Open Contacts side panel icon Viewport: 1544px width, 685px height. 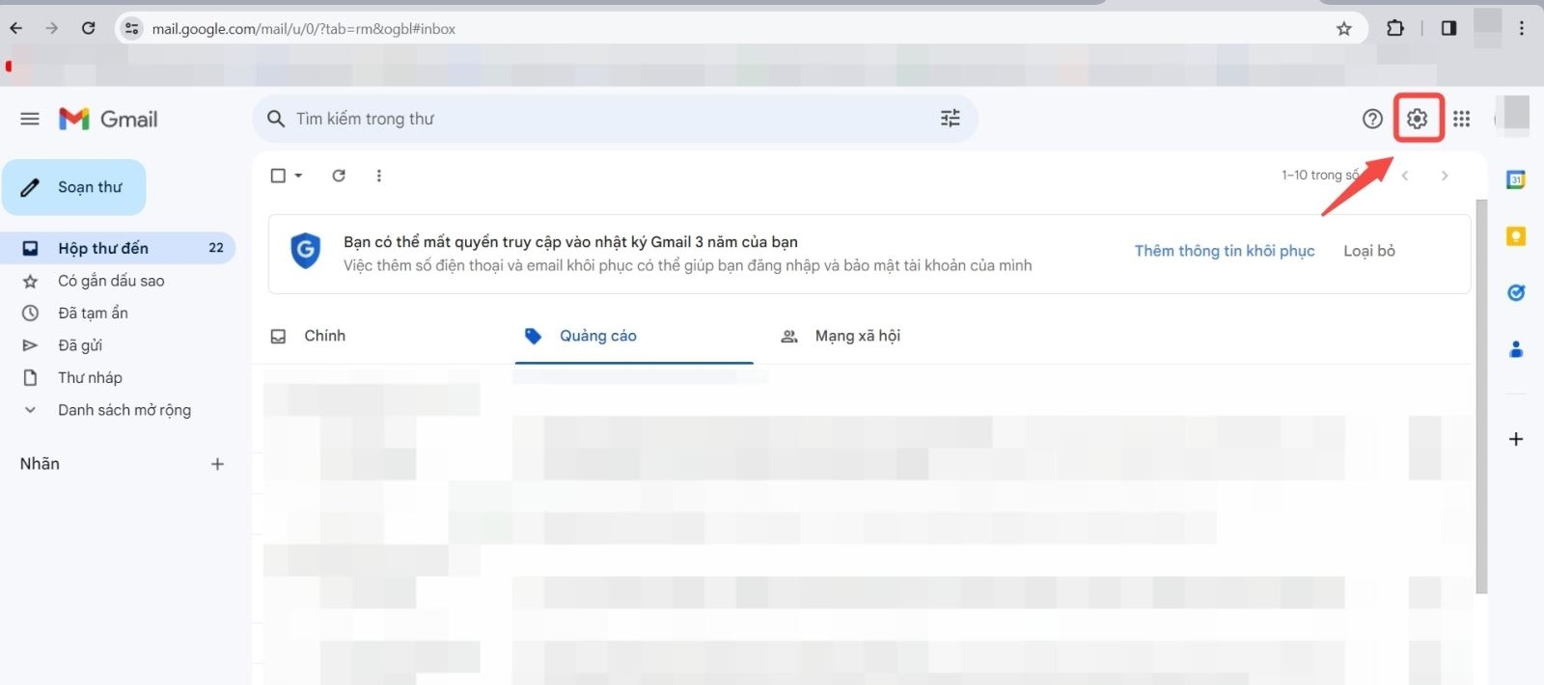point(1516,349)
